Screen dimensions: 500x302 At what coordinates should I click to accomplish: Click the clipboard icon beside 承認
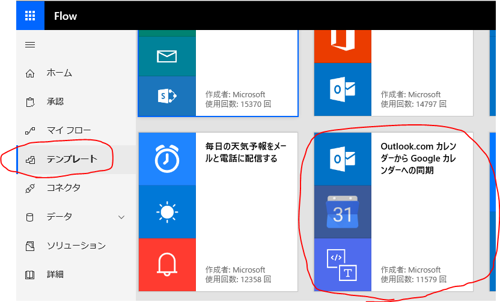(x=30, y=102)
